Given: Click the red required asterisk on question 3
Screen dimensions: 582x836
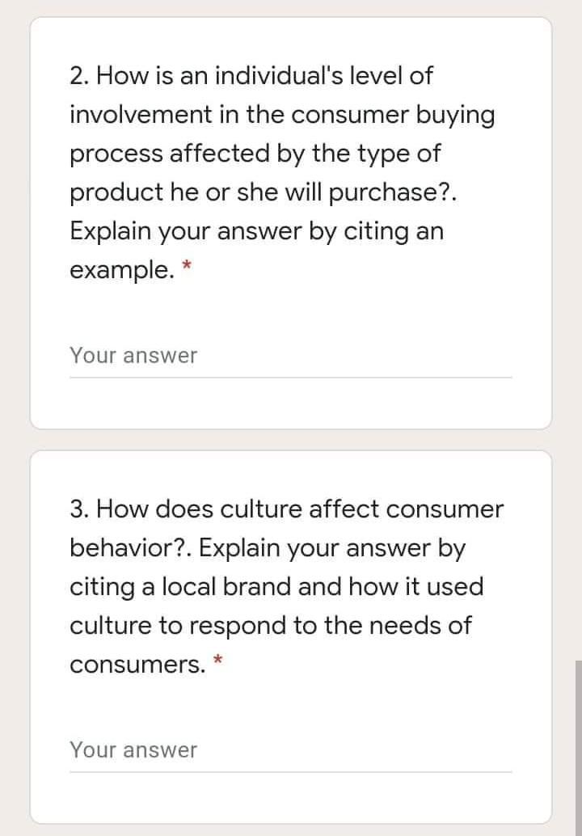Looking at the screenshot, I should 217,658.
